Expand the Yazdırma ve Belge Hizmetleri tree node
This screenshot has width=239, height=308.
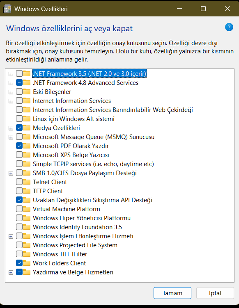pyautogui.click(x=11, y=272)
